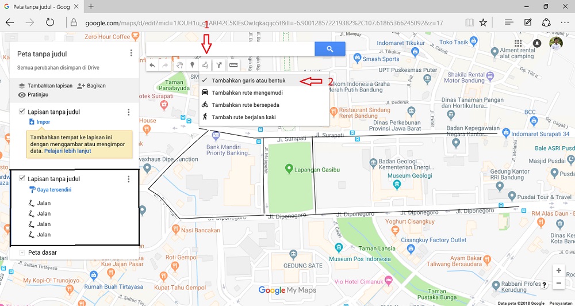Image resolution: width=575 pixels, height=306 pixels.
Task: Open the Google apps grid
Action: click(518, 43)
